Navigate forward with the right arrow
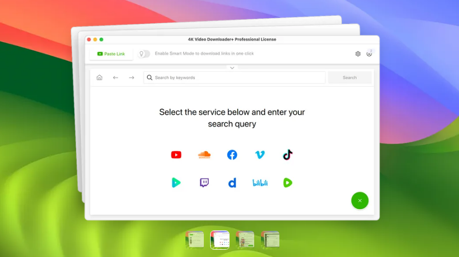Image resolution: width=459 pixels, height=257 pixels. click(131, 77)
